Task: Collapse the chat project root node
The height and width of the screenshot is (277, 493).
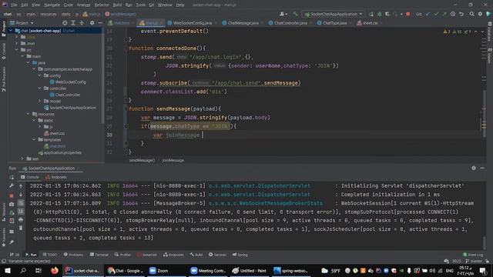Action: (12, 31)
